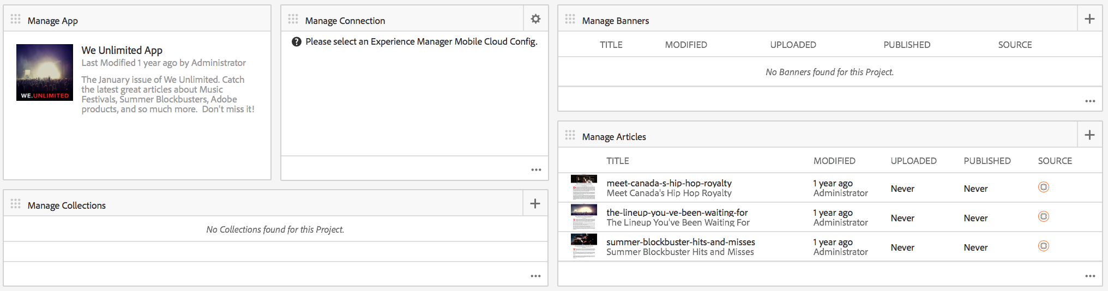Add a new collection with plus icon

(535, 204)
